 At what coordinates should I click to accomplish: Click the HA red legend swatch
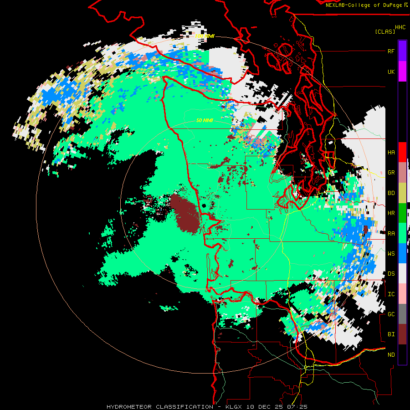tap(402, 152)
